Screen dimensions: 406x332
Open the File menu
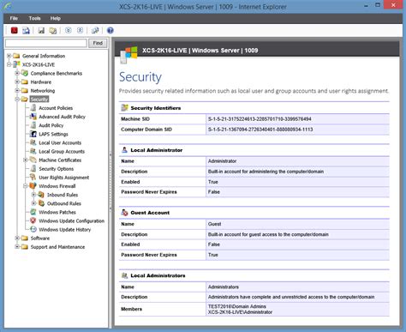(x=14, y=18)
